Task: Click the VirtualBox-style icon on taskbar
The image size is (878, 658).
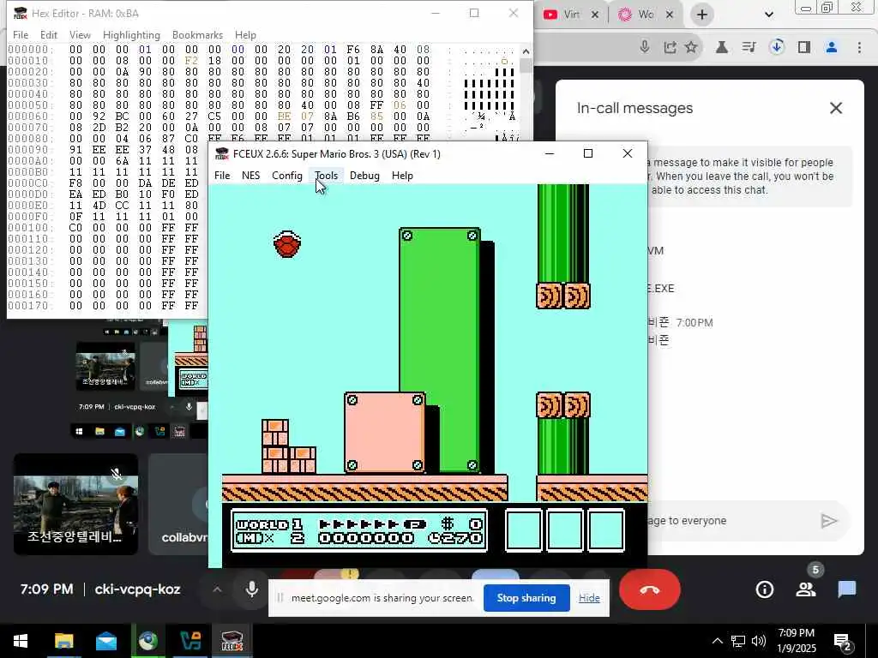Action: 190,641
